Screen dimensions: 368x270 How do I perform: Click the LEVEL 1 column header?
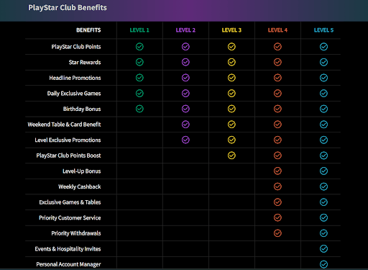point(139,30)
